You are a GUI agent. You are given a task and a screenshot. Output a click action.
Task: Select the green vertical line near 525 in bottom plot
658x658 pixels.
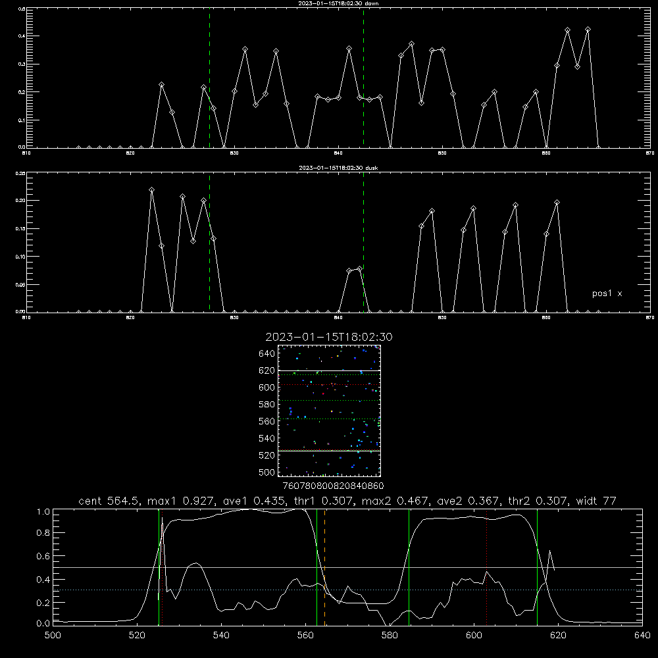[x=159, y=567]
